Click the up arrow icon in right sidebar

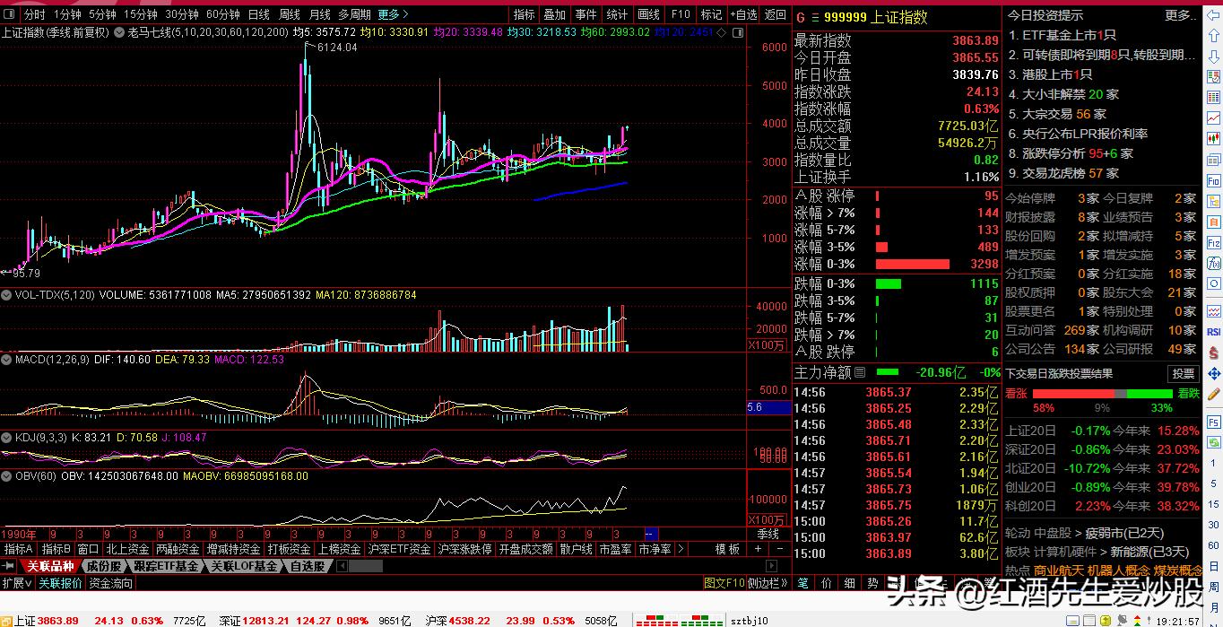point(1213,37)
